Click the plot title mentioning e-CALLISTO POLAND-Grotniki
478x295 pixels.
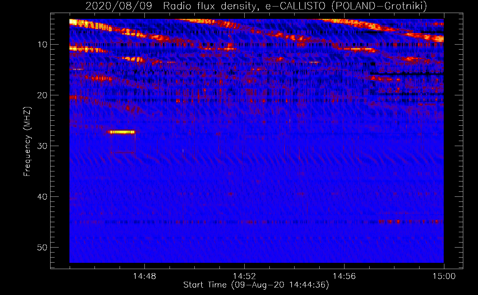click(256, 6)
